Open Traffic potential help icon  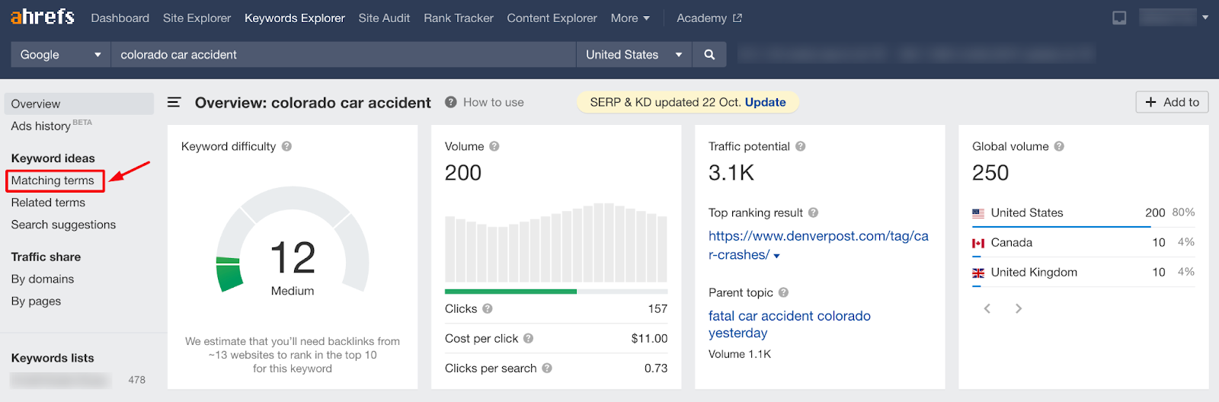tap(800, 146)
